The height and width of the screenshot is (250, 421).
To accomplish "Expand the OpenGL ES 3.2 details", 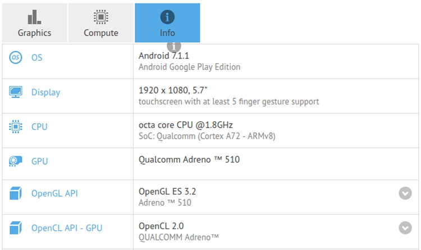I will pos(405,193).
